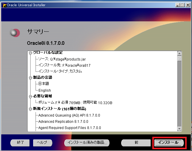The width and height of the screenshot is (192, 151).
Task: Click the Oracle Universal Installer title bar icon
Action: pos(4,5)
